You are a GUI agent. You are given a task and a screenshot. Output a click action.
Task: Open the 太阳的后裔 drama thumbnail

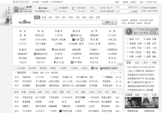pos(150,103)
